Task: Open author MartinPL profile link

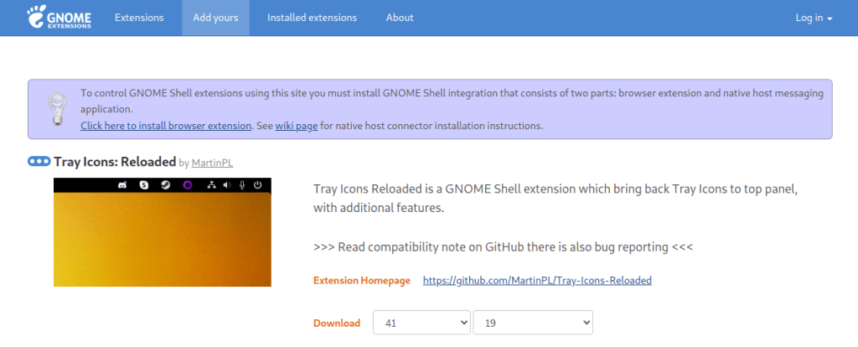Action: [x=212, y=163]
